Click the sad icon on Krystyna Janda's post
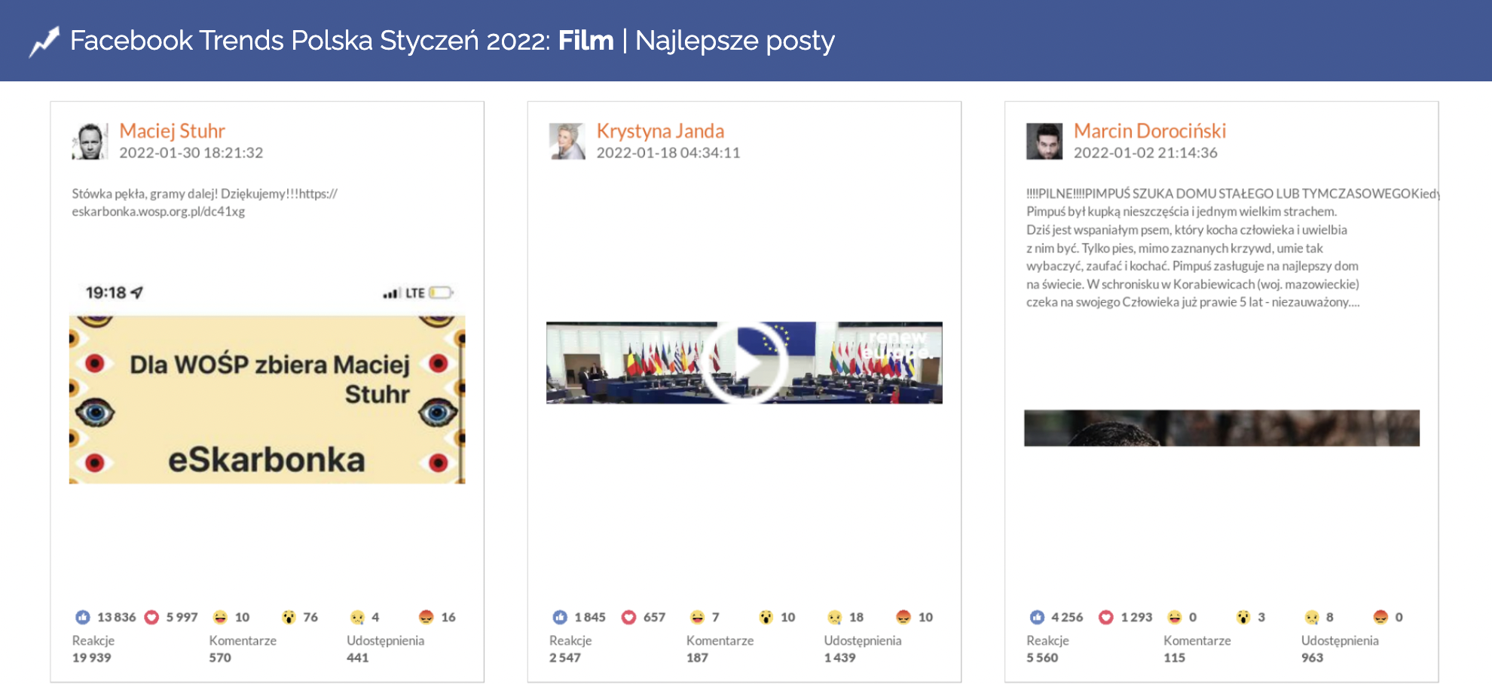The width and height of the screenshot is (1492, 684). [834, 617]
